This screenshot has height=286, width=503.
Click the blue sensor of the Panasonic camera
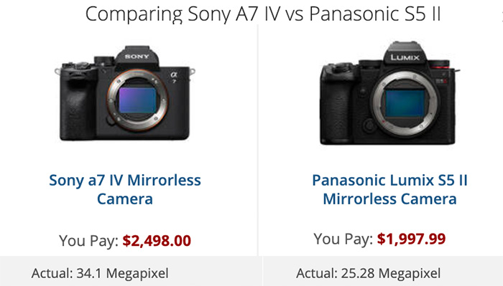pyautogui.click(x=405, y=103)
